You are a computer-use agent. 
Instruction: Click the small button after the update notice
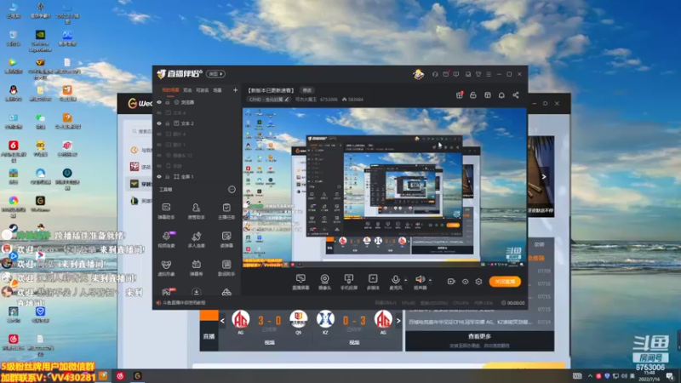(307, 90)
